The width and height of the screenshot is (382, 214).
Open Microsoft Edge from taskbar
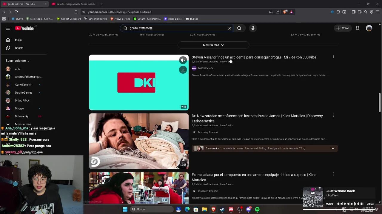pyautogui.click(x=187, y=209)
